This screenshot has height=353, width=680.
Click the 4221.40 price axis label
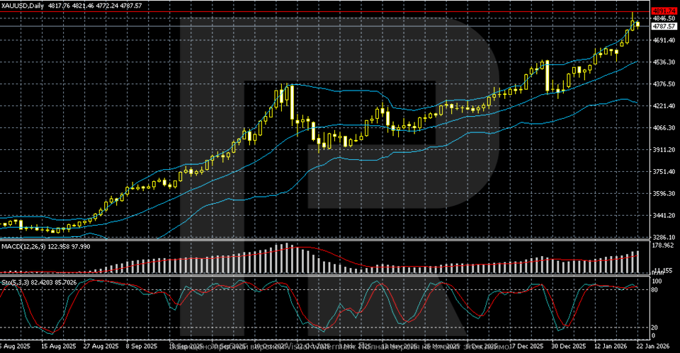pyautogui.click(x=664, y=106)
